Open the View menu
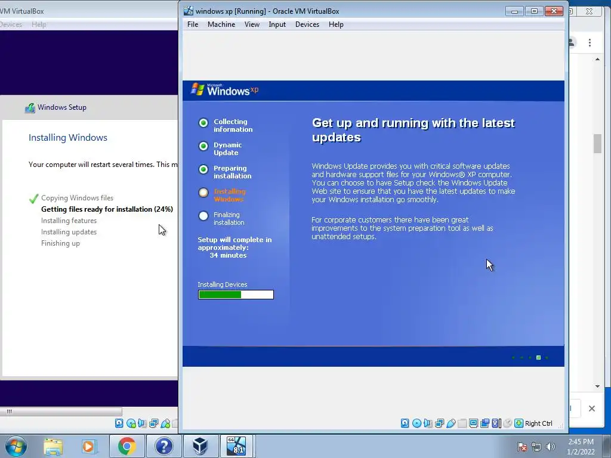The height and width of the screenshot is (458, 611). coord(252,24)
